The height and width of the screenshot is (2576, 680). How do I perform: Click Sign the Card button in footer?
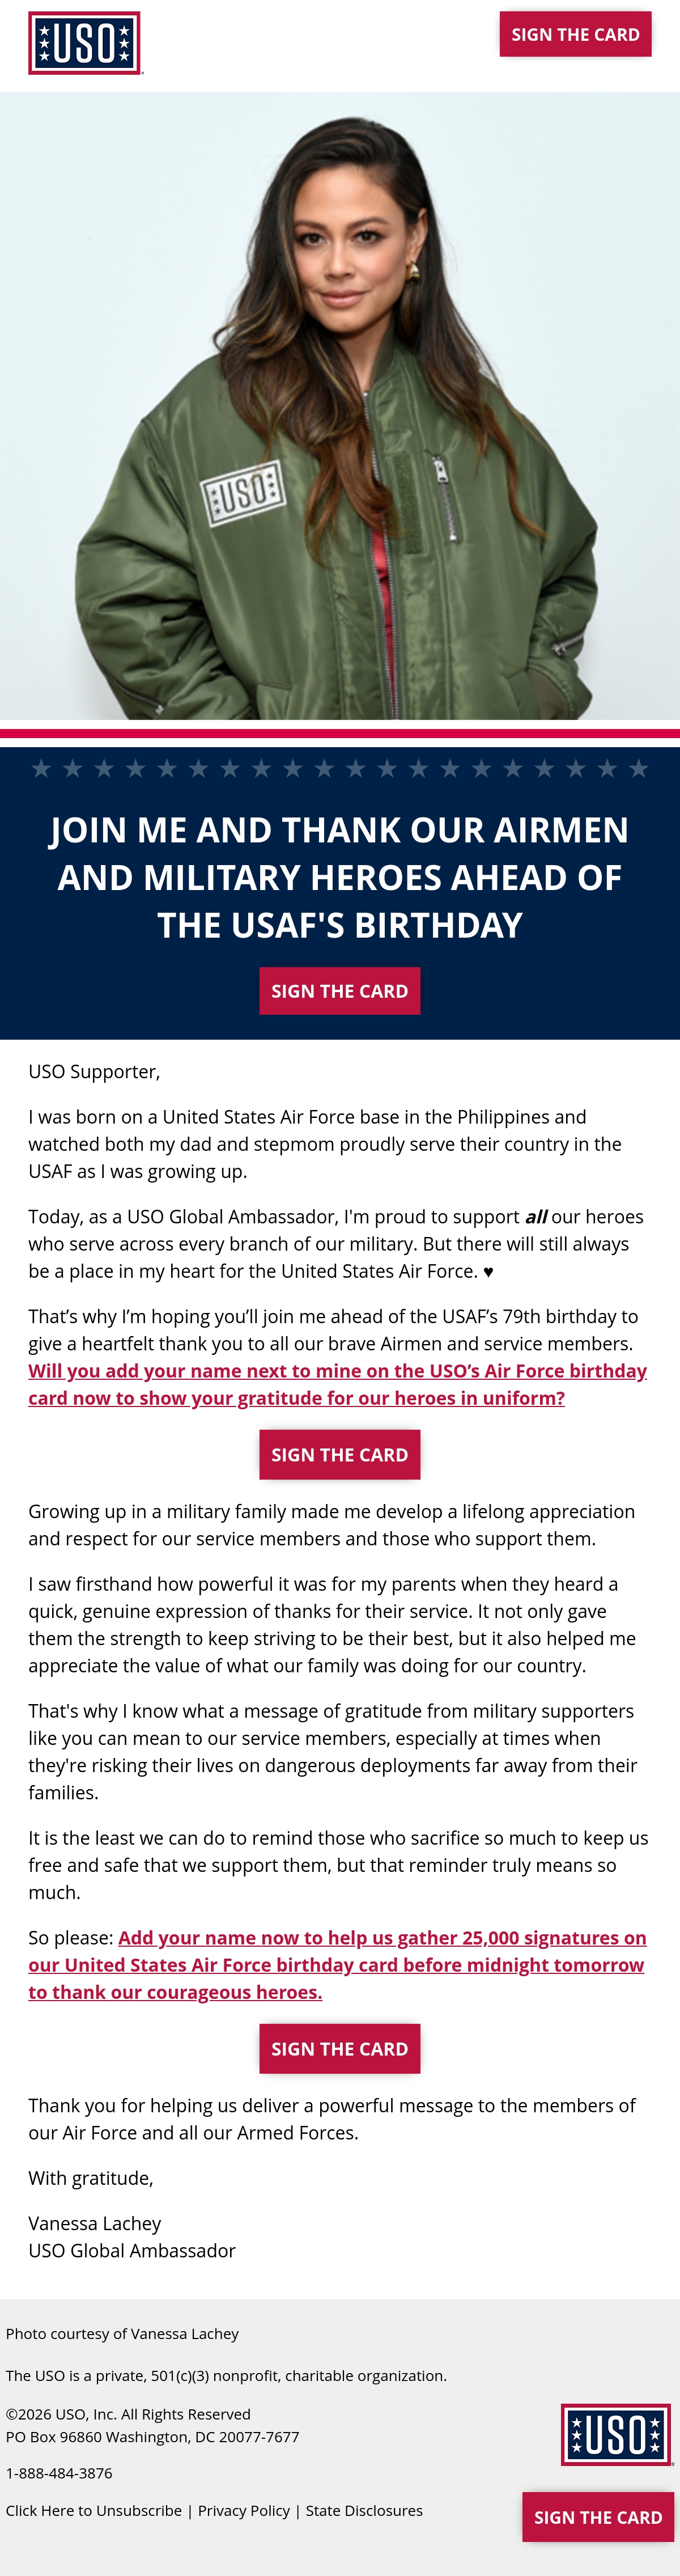(598, 2517)
